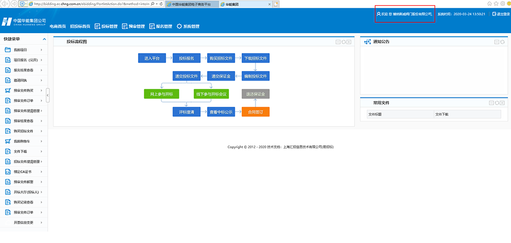Click the 投标报名 flowchart step

tap(186, 59)
